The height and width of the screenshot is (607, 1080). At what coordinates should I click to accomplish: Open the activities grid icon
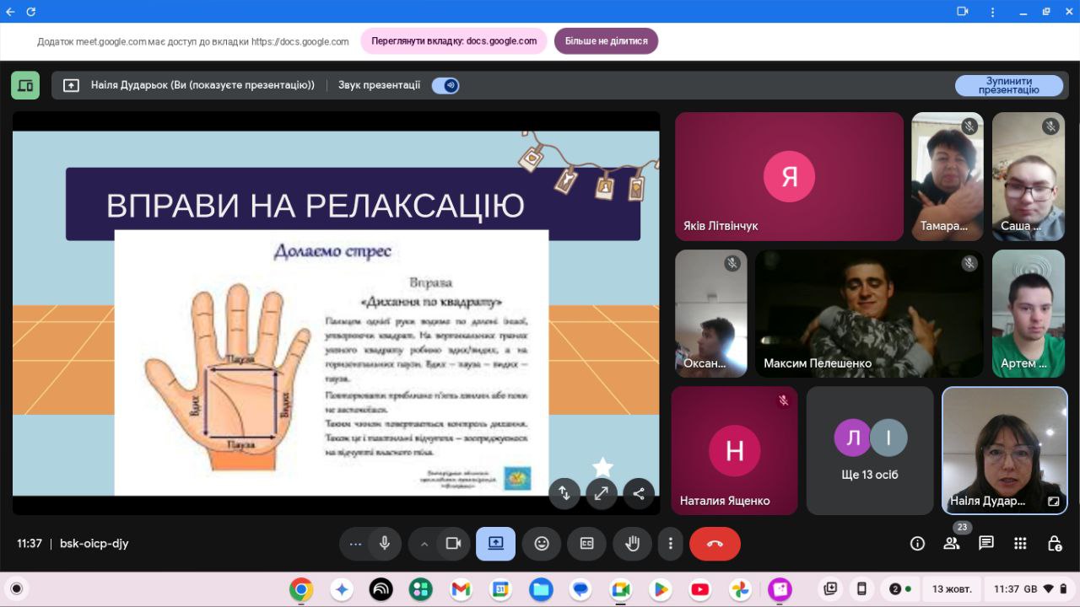coord(1020,544)
